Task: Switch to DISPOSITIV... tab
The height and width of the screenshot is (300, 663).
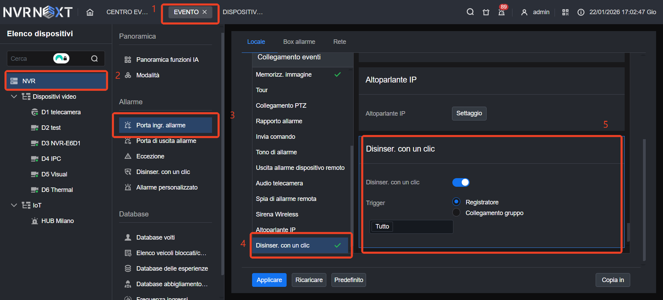Action: coord(243,12)
